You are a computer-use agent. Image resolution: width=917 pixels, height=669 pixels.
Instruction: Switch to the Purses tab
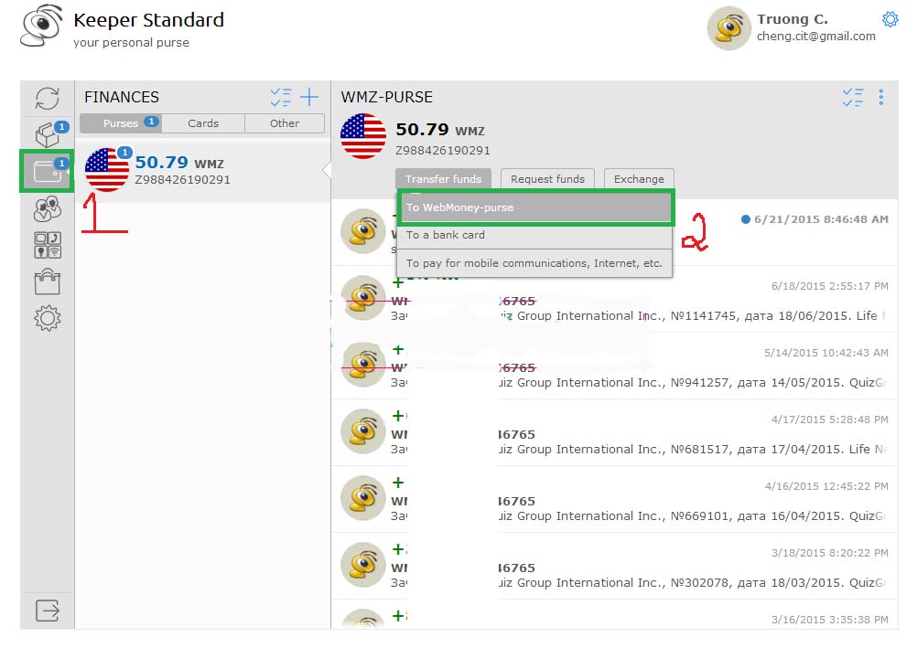pos(121,123)
